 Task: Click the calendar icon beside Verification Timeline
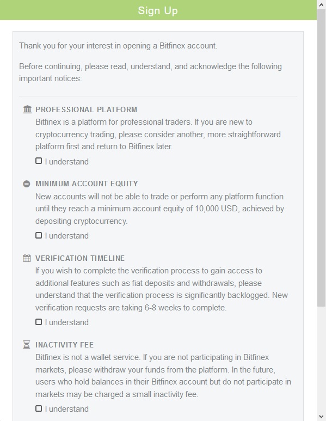tap(27, 258)
